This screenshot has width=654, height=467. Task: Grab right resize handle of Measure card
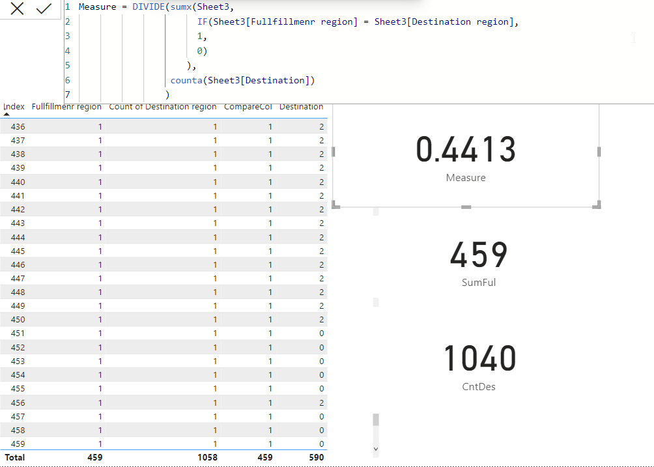click(599, 152)
